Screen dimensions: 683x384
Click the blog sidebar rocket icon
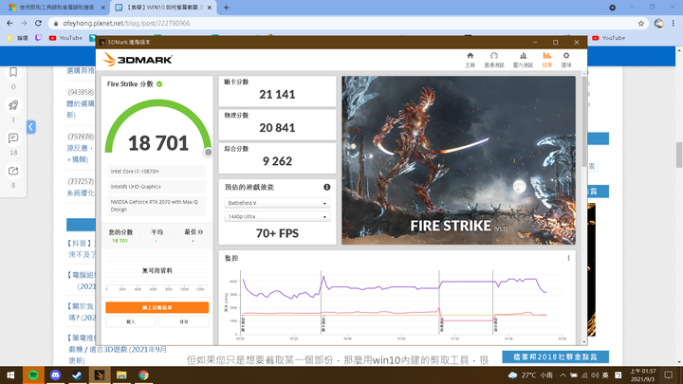point(13,105)
